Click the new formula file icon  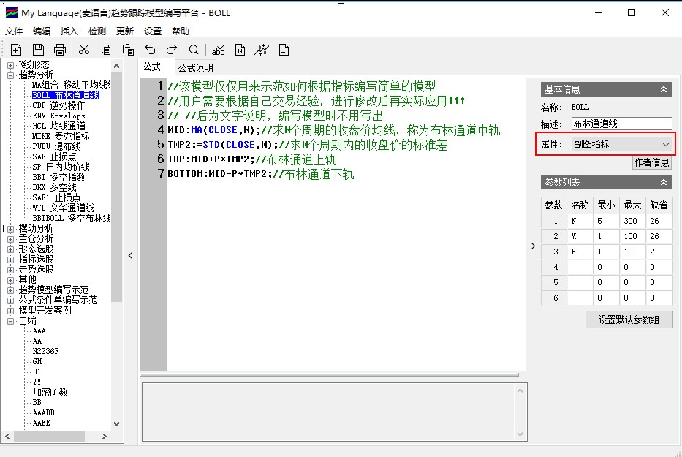click(x=16, y=50)
